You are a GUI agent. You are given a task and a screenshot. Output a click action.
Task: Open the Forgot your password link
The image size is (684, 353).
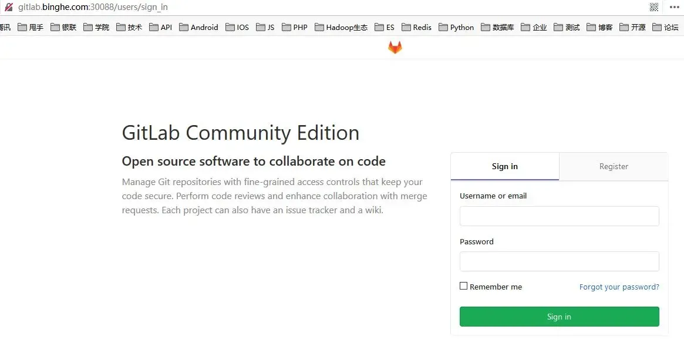619,287
